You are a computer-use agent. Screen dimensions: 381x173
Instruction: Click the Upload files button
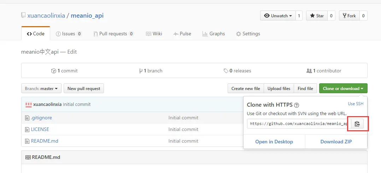coord(279,89)
